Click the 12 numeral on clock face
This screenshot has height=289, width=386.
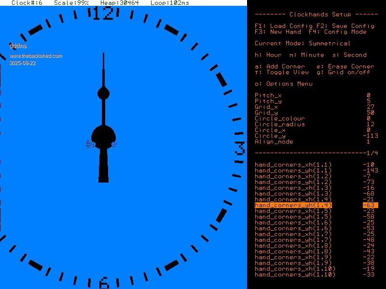coord(103,13)
